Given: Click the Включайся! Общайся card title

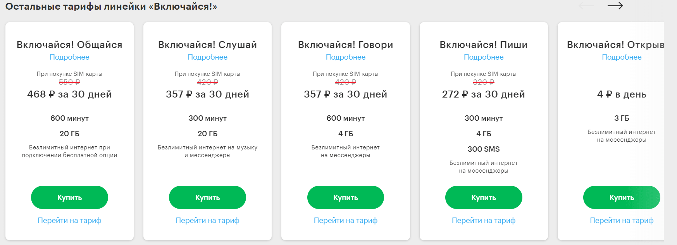Looking at the screenshot, I should [x=69, y=45].
